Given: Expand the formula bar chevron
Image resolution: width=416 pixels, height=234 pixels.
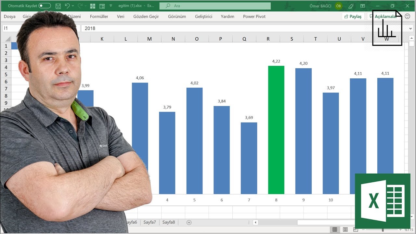Looking at the screenshot, I should pyautogui.click(x=410, y=28).
